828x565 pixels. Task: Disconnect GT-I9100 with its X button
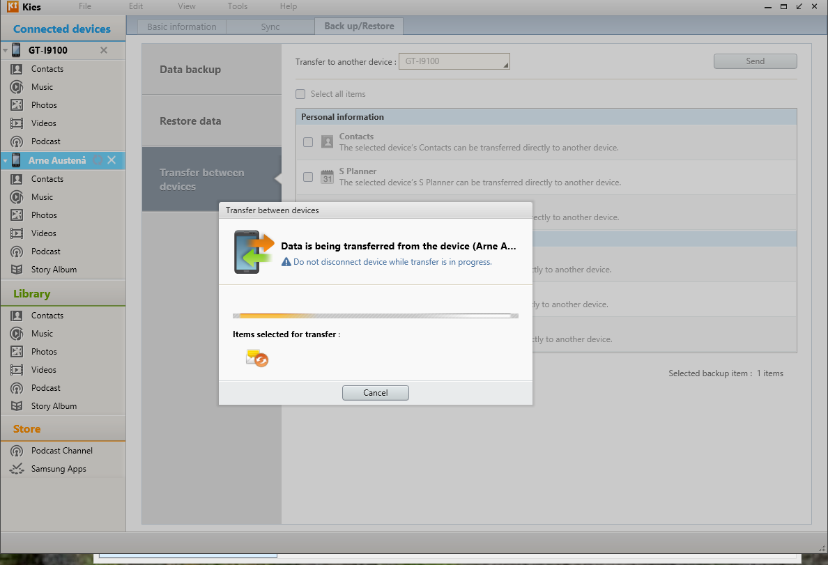pyautogui.click(x=103, y=50)
